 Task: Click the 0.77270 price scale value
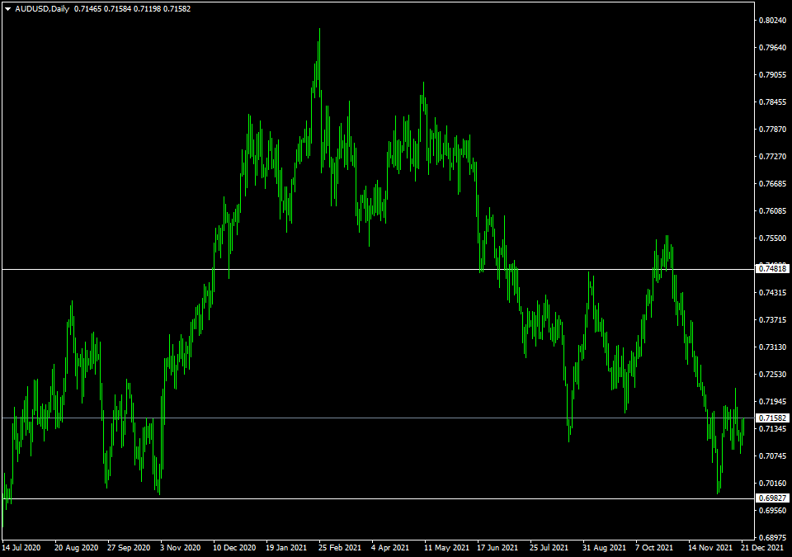773,157
